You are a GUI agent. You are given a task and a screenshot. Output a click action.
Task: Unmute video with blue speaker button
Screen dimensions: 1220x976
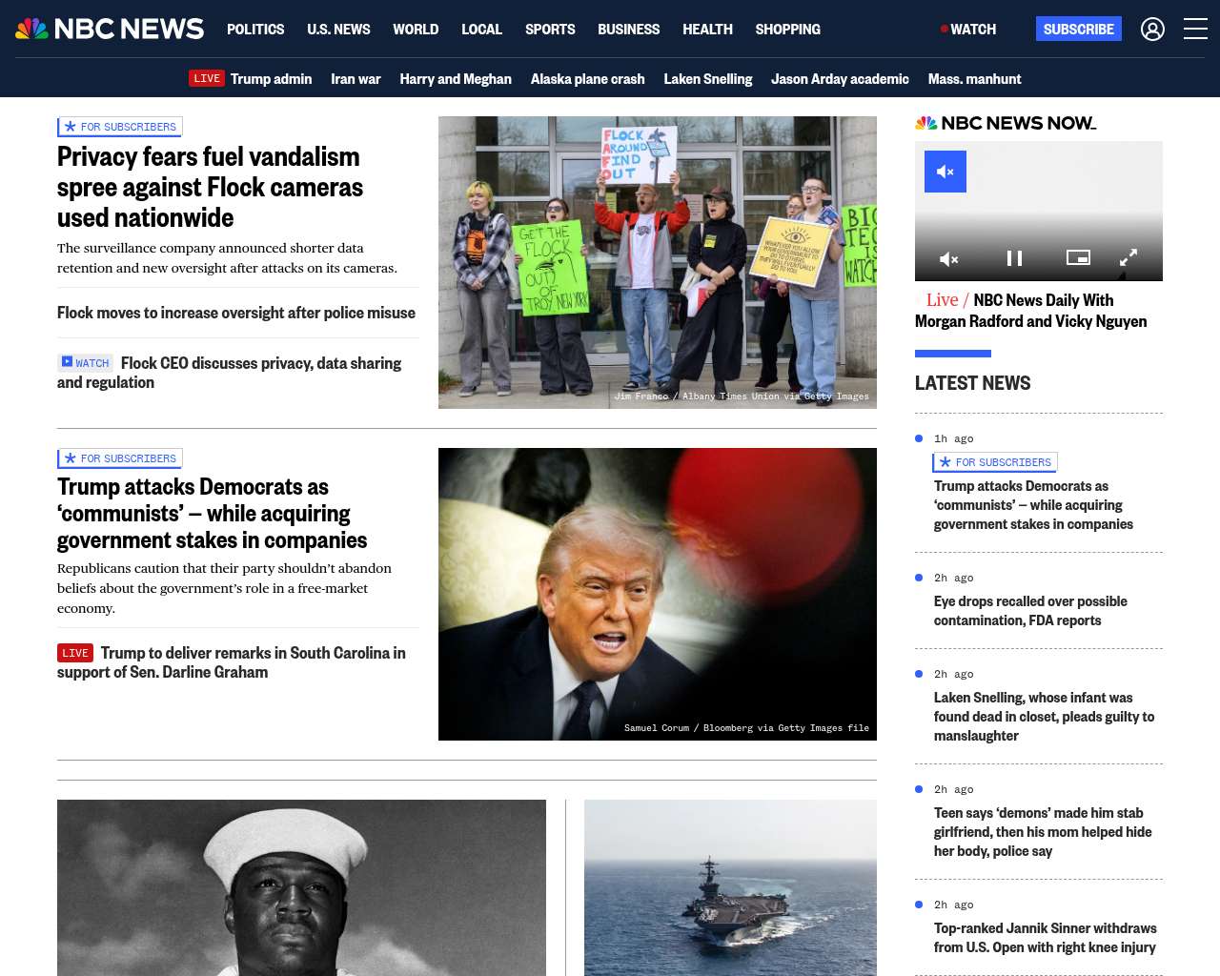[945, 172]
